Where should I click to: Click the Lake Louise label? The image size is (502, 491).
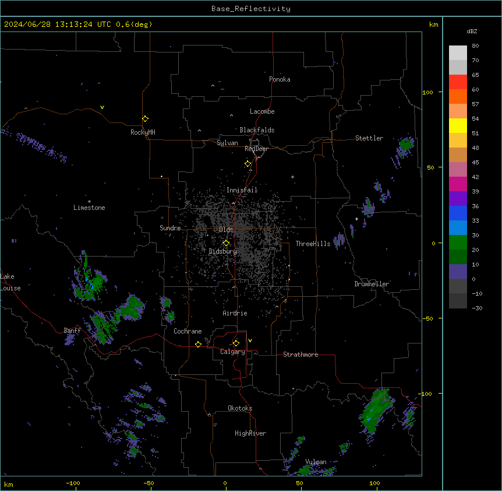[10, 282]
